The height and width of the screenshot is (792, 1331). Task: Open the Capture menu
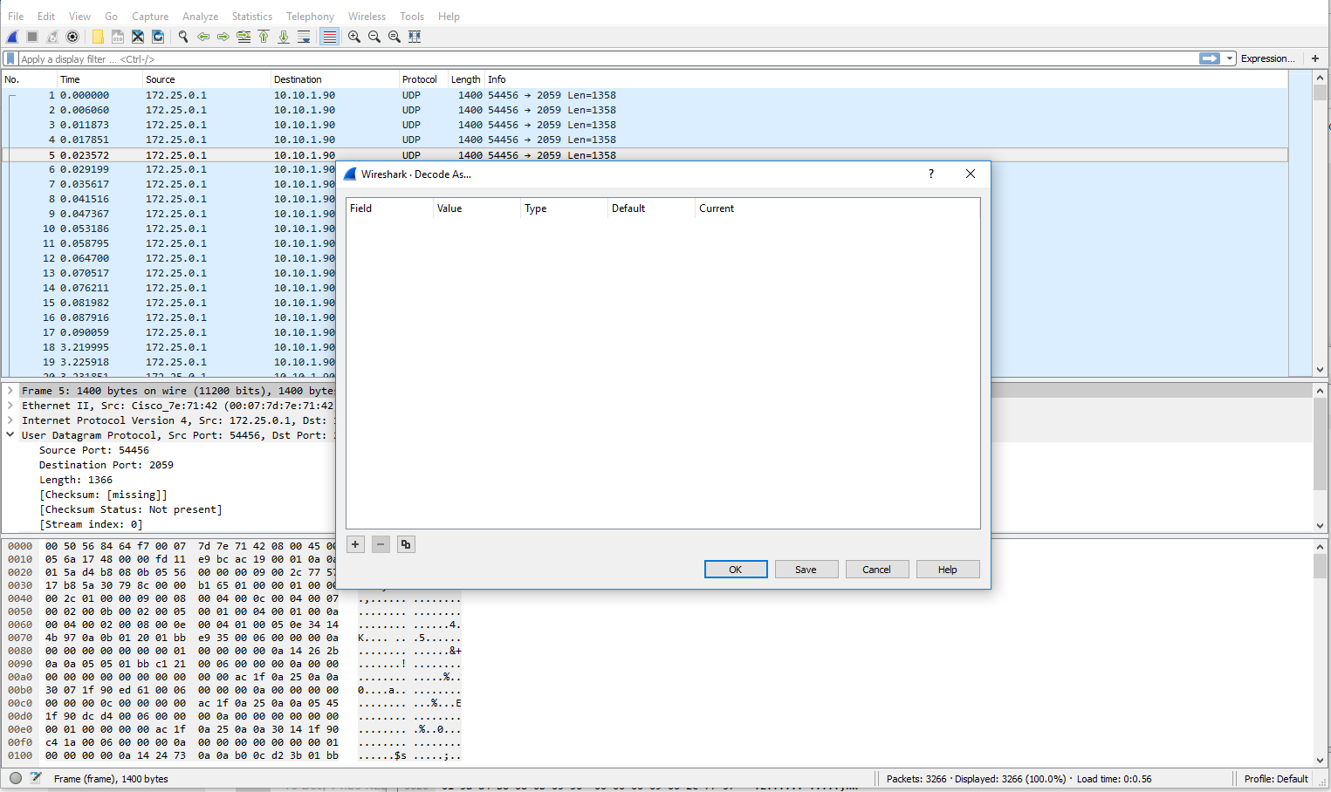click(150, 16)
